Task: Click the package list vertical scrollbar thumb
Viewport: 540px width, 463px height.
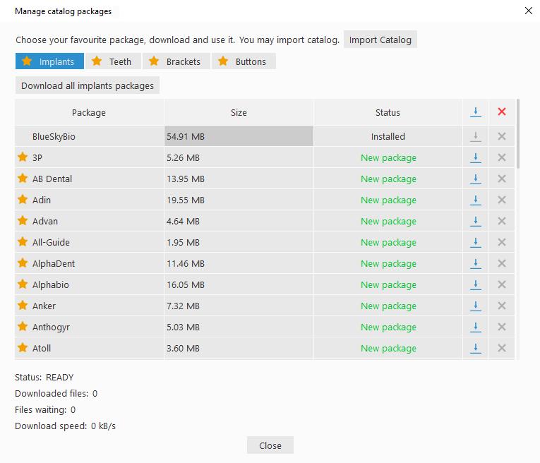Action: pos(517,133)
